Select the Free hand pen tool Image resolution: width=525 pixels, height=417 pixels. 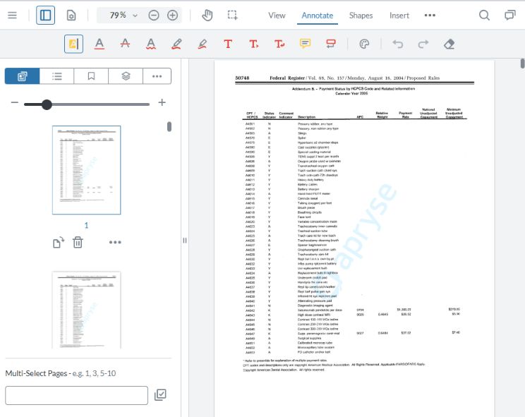(x=177, y=44)
